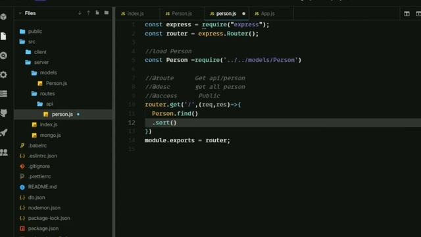Click router.get line of code

click(193, 105)
